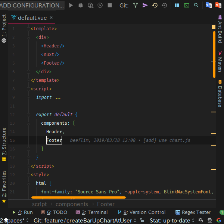Click the Regex Tester icon

[178, 212]
